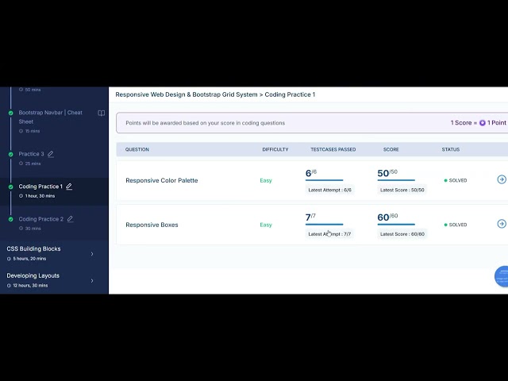Click SOLVED status for Responsive Boxes
Viewport: 508px width, 381px height.
tap(455, 225)
